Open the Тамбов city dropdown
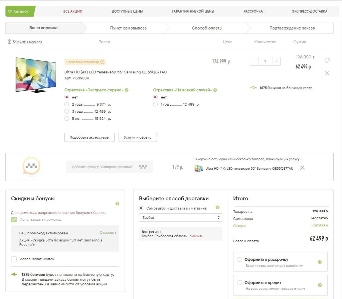342x299 pixels. click(x=181, y=217)
